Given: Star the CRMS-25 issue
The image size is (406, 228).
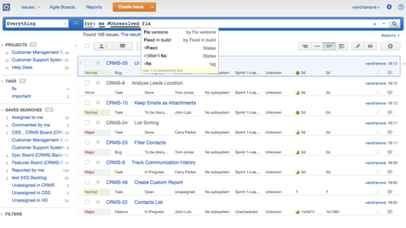Looking at the screenshot, I should point(98,63).
